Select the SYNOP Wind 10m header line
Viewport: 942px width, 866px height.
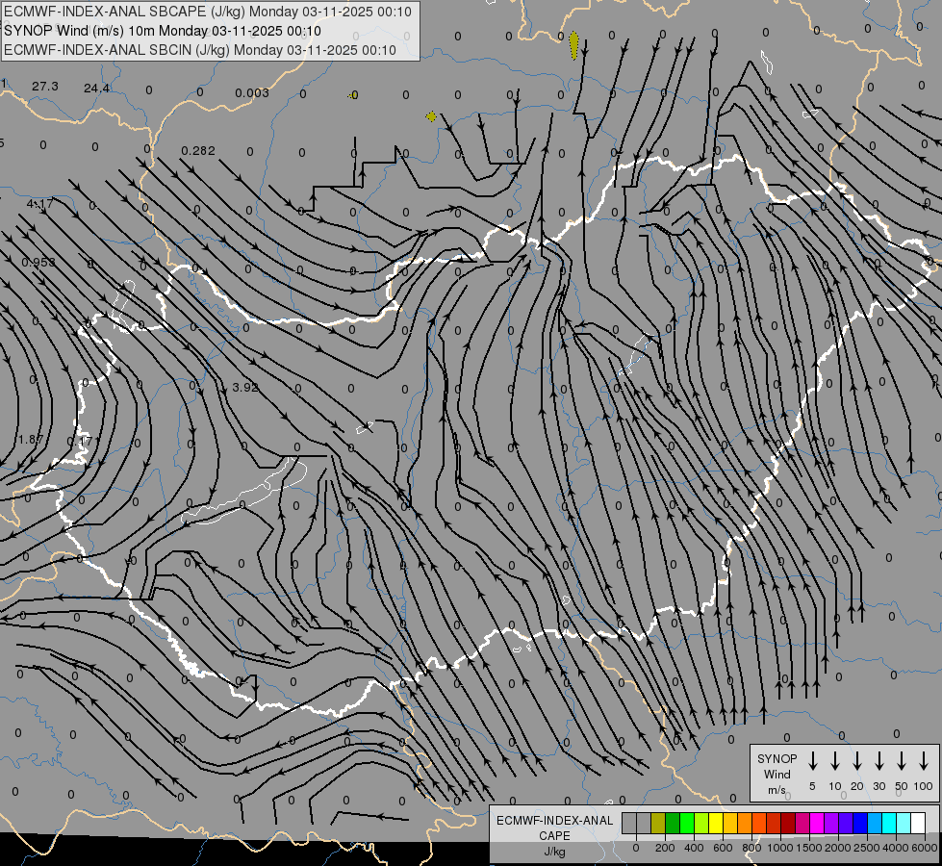pyautogui.click(x=163, y=31)
